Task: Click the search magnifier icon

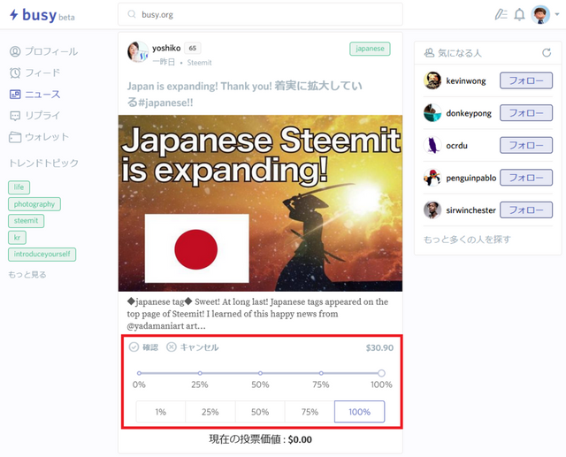Action: 132,14
